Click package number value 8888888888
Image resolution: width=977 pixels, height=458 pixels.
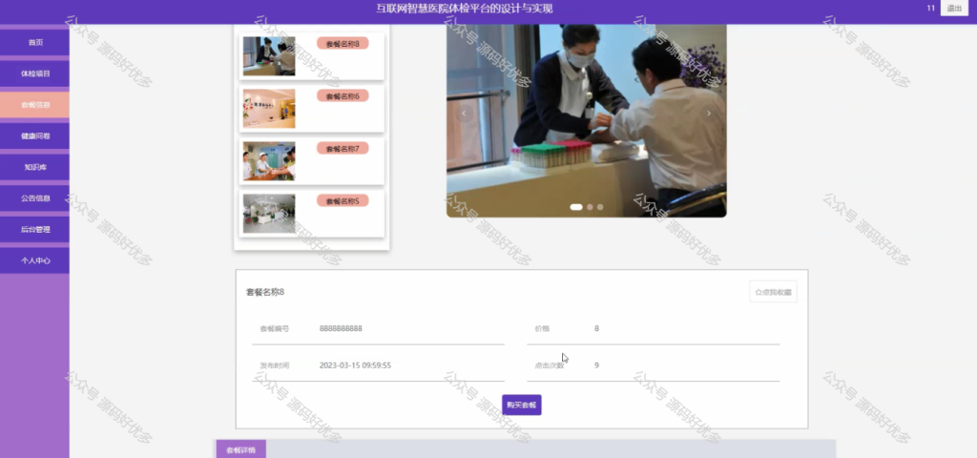coord(341,328)
